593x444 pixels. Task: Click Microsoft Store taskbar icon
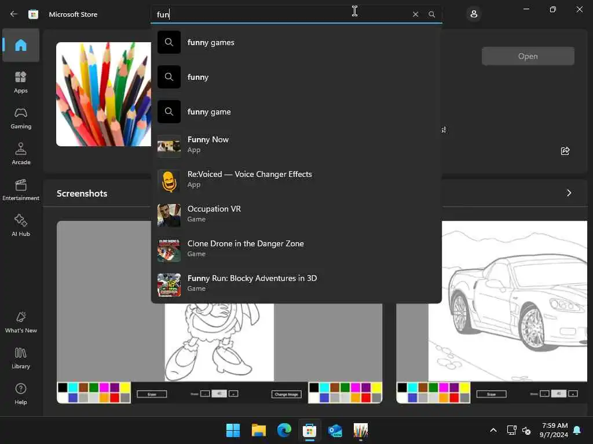pos(309,430)
